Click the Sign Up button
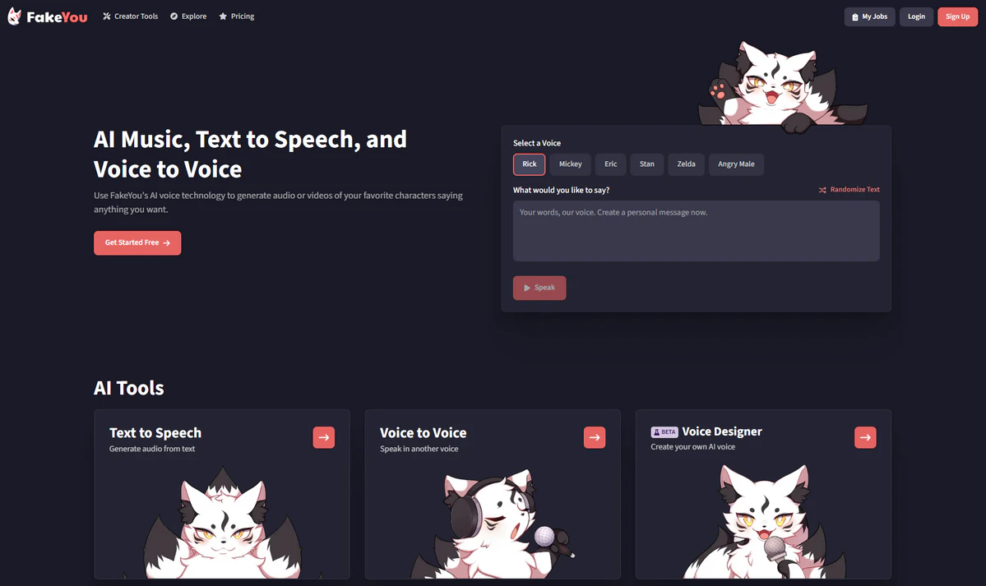 click(x=958, y=17)
